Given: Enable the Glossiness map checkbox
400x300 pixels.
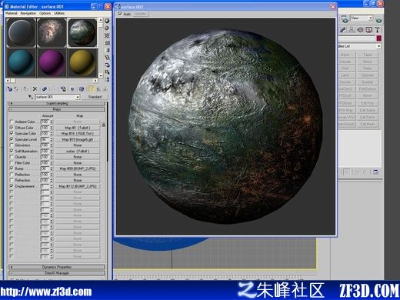Looking at the screenshot, I should click(x=12, y=145).
